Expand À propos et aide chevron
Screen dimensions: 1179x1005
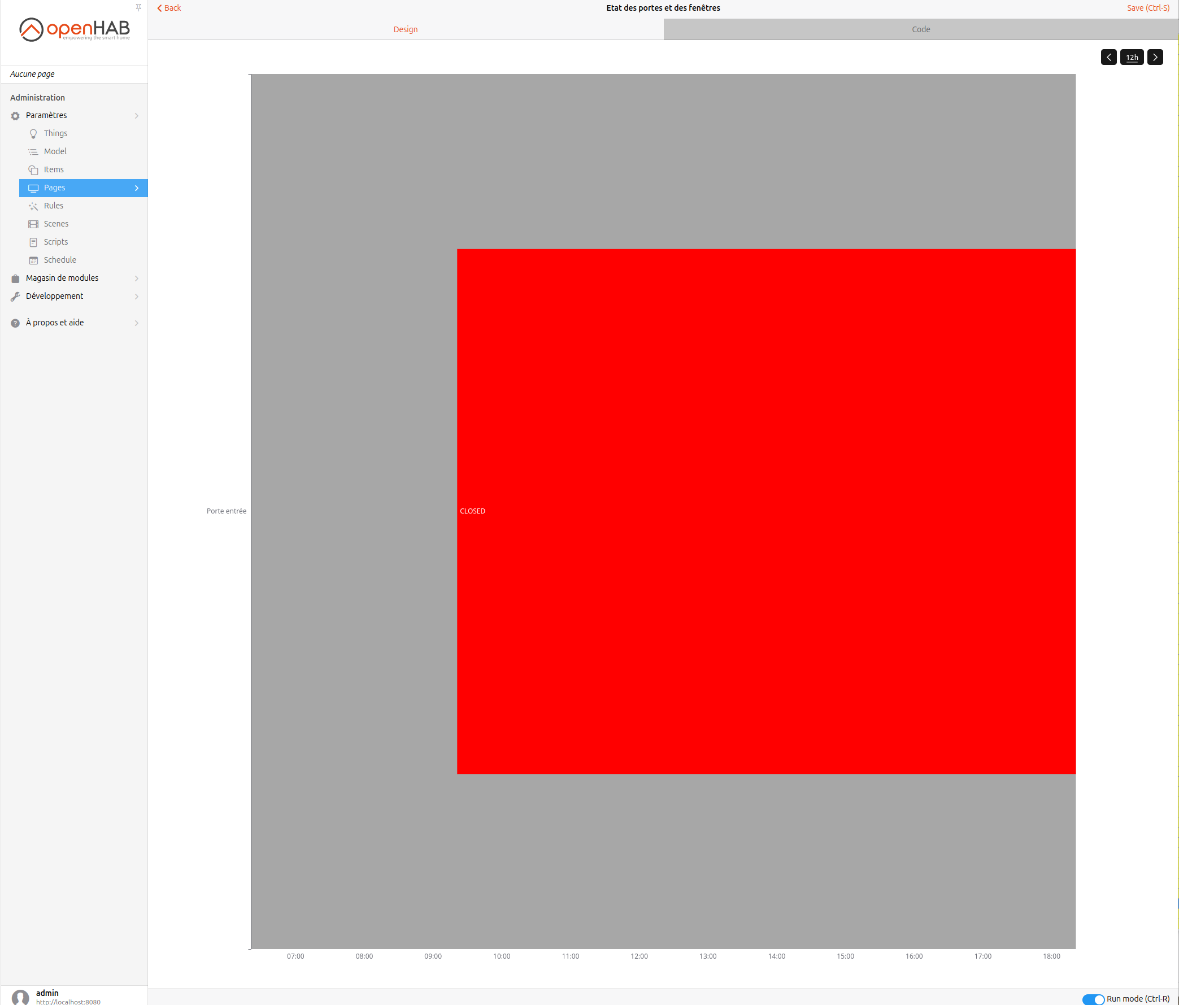tap(137, 323)
